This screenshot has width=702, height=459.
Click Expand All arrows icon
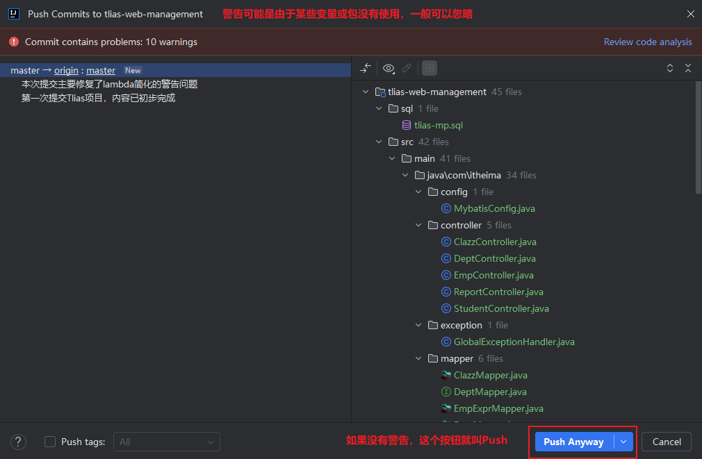point(670,68)
